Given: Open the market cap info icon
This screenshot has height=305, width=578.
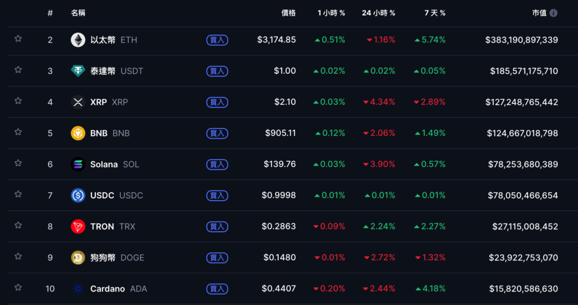Looking at the screenshot, I should 553,13.
